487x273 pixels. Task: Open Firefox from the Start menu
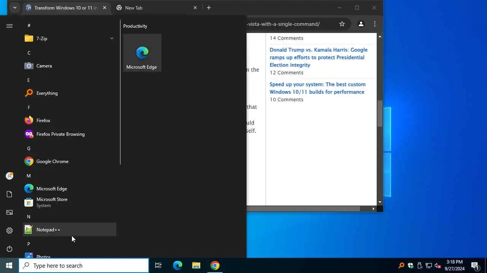pos(69,120)
